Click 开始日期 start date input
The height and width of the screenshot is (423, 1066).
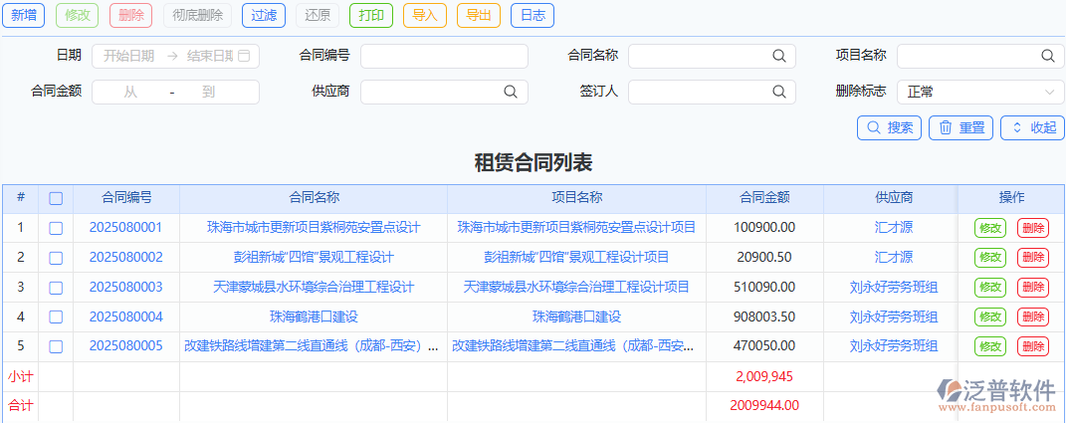click(129, 56)
